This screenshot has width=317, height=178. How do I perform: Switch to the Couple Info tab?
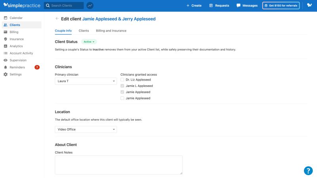click(x=63, y=31)
